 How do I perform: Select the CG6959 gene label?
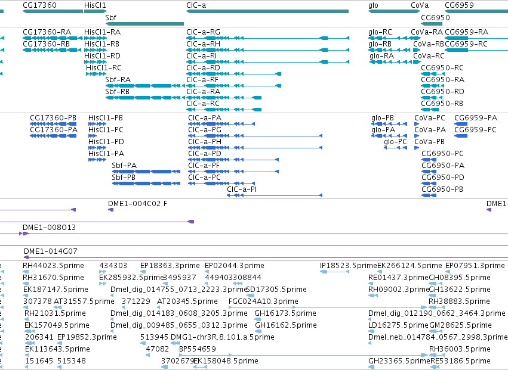coord(459,5)
